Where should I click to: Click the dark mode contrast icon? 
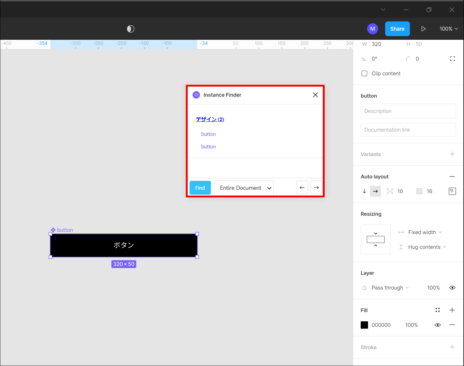pos(131,29)
